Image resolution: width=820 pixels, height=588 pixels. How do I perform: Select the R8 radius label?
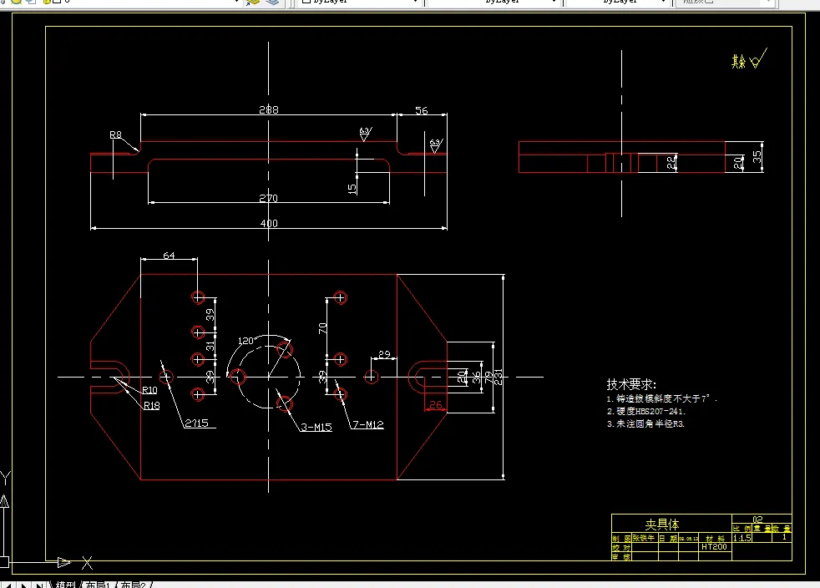(115, 134)
